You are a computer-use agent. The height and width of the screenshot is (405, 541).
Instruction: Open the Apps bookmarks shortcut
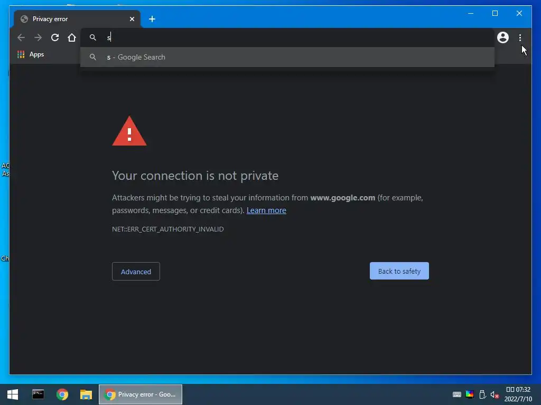(x=31, y=54)
